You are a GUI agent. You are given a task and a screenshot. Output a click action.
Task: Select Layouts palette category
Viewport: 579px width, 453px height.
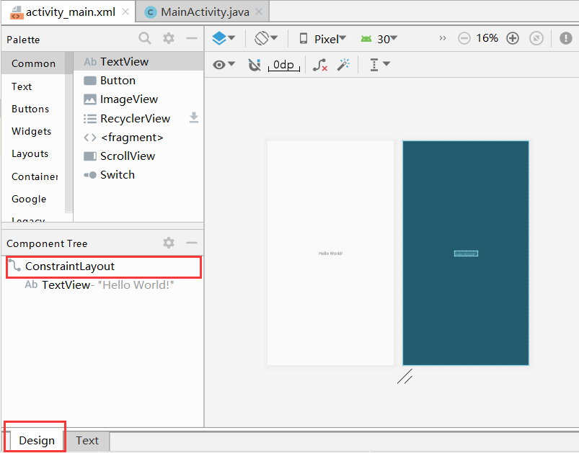point(30,154)
